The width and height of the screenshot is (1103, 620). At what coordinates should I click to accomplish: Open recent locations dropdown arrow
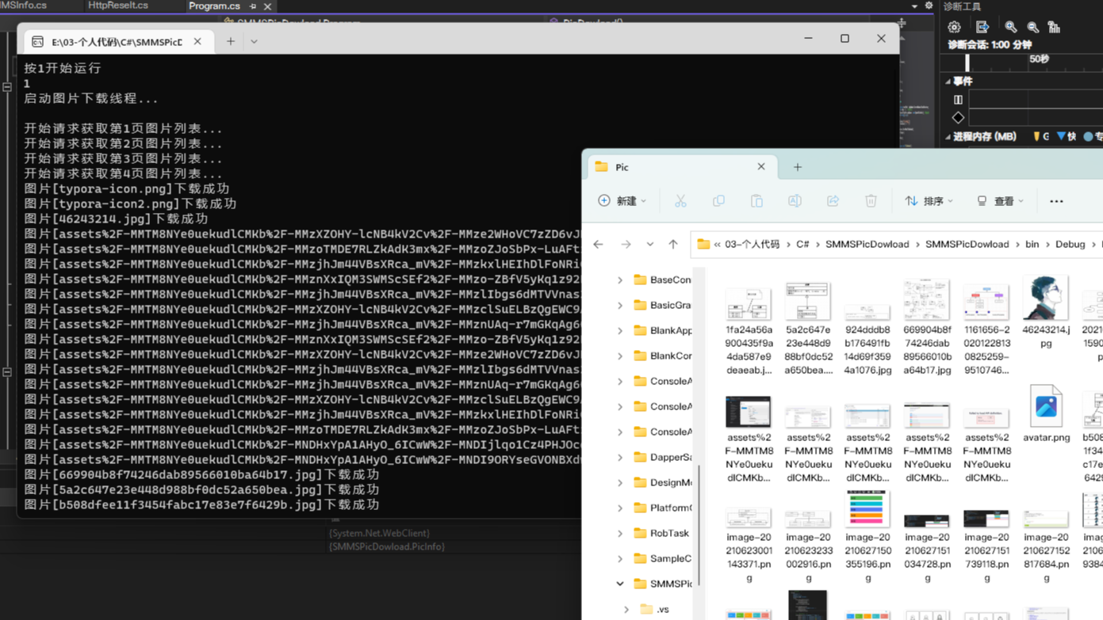[649, 244]
